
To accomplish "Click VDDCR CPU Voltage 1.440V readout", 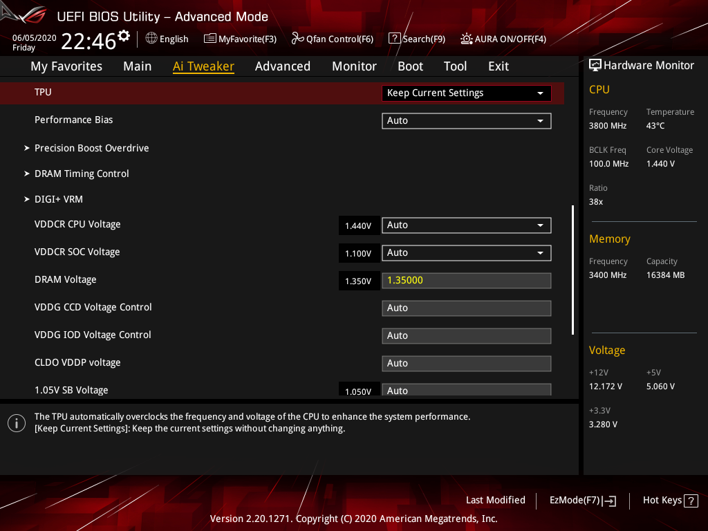I will point(359,226).
